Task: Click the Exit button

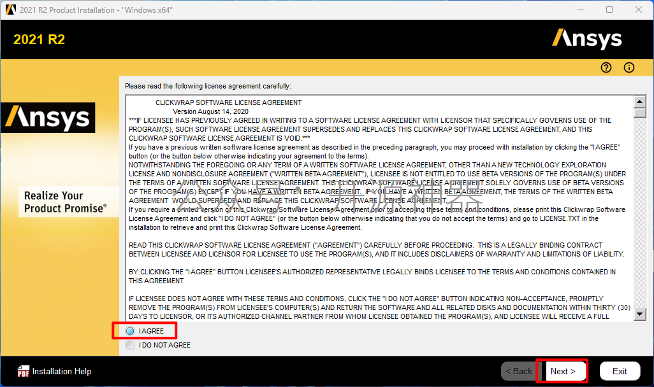Action: (x=620, y=371)
